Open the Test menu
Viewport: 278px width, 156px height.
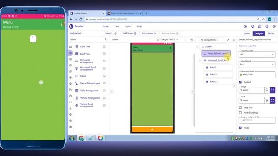point(117,26)
